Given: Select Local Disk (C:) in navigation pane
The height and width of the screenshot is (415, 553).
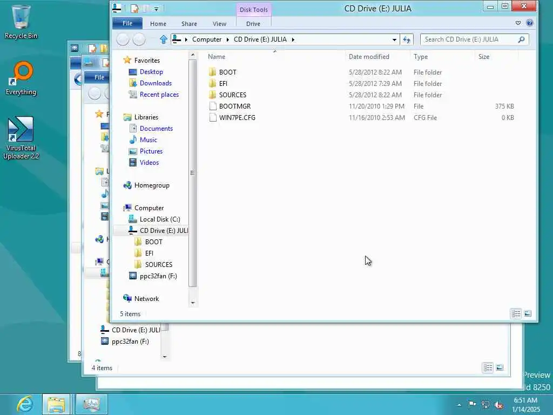Looking at the screenshot, I should point(160,219).
